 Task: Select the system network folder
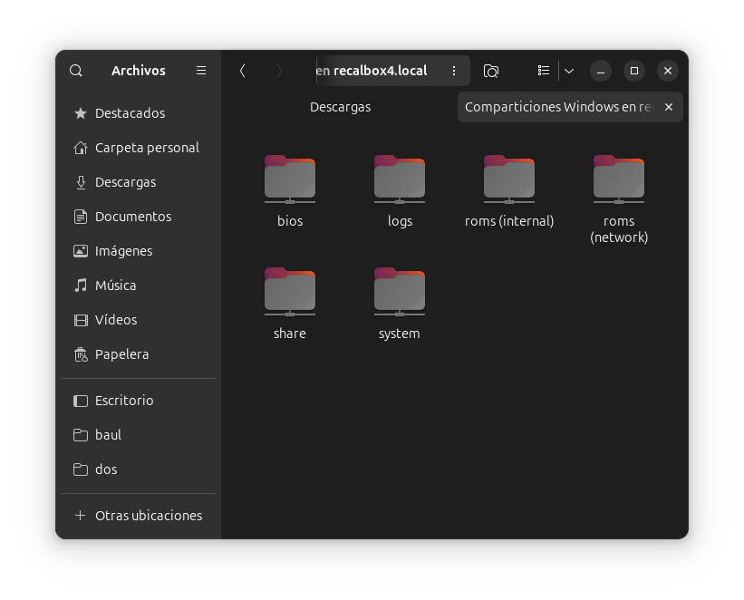[400, 304]
